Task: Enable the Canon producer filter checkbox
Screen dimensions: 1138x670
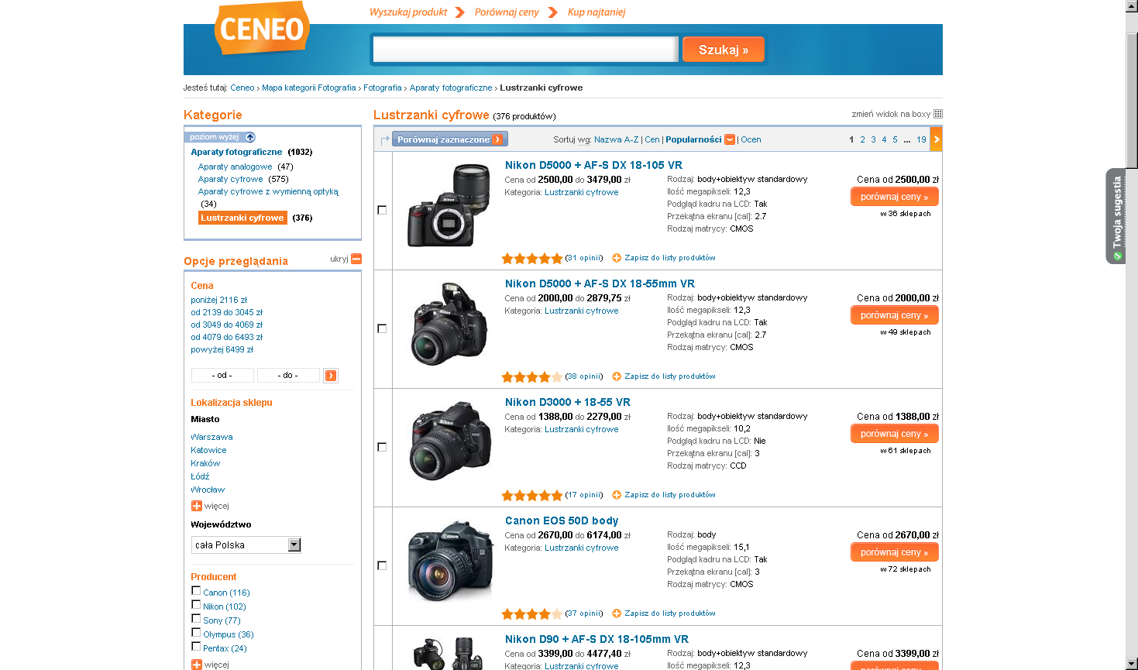Action: tap(196, 591)
